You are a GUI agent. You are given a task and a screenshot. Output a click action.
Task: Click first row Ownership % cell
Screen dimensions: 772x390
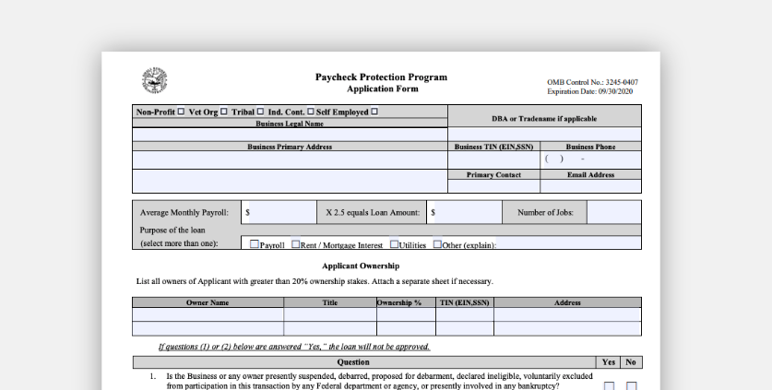406,314
